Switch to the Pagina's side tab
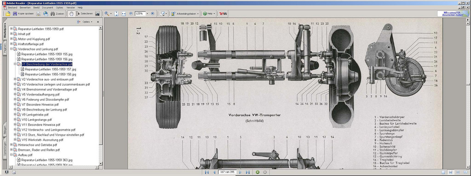The width and height of the screenshot is (471, 176). click(x=5, y=48)
